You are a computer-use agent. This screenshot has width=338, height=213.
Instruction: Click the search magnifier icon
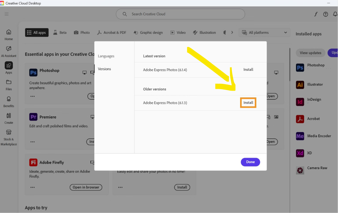point(125,14)
